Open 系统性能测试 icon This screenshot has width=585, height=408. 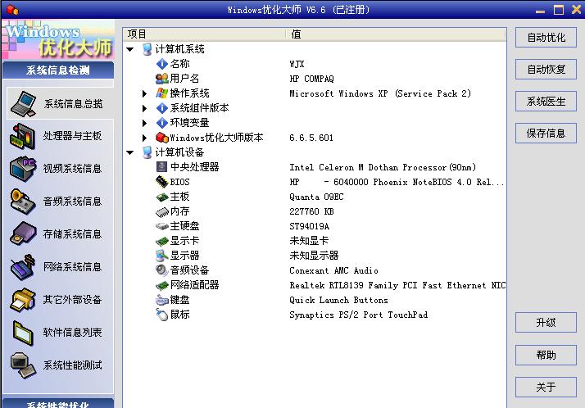click(23, 365)
